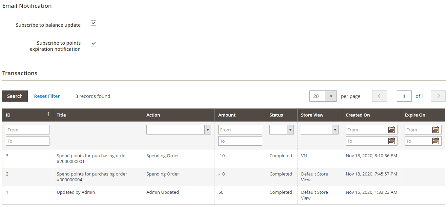Screen dimensions: 448x207
Task: Click the Reset Filter link
Action: (x=47, y=96)
